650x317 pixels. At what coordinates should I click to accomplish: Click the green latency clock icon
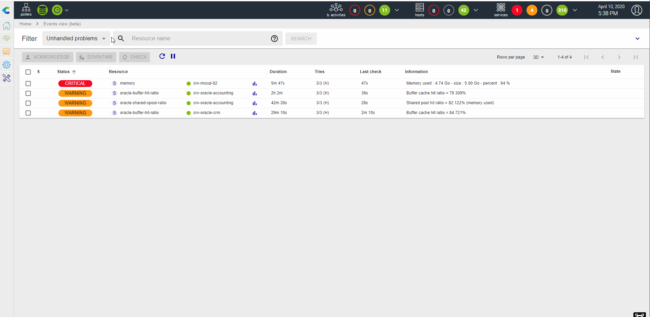[57, 10]
